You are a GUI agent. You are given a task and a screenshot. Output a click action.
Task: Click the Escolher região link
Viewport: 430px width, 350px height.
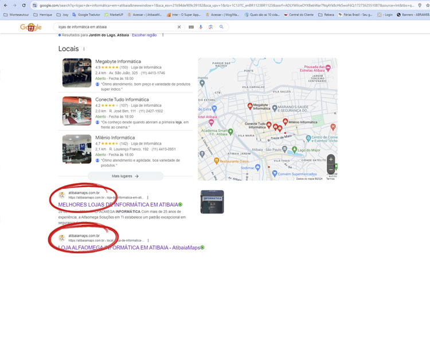click(144, 35)
